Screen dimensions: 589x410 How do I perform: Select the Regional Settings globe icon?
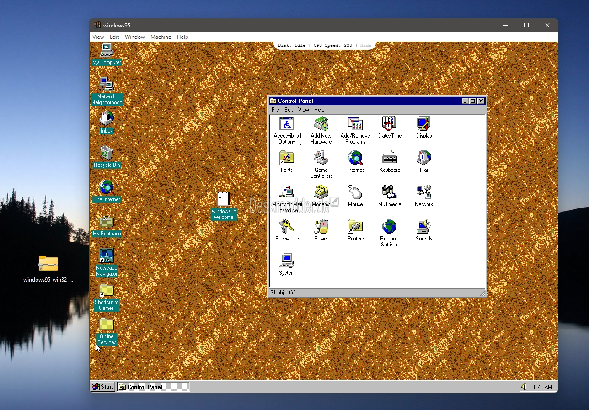pos(390,227)
